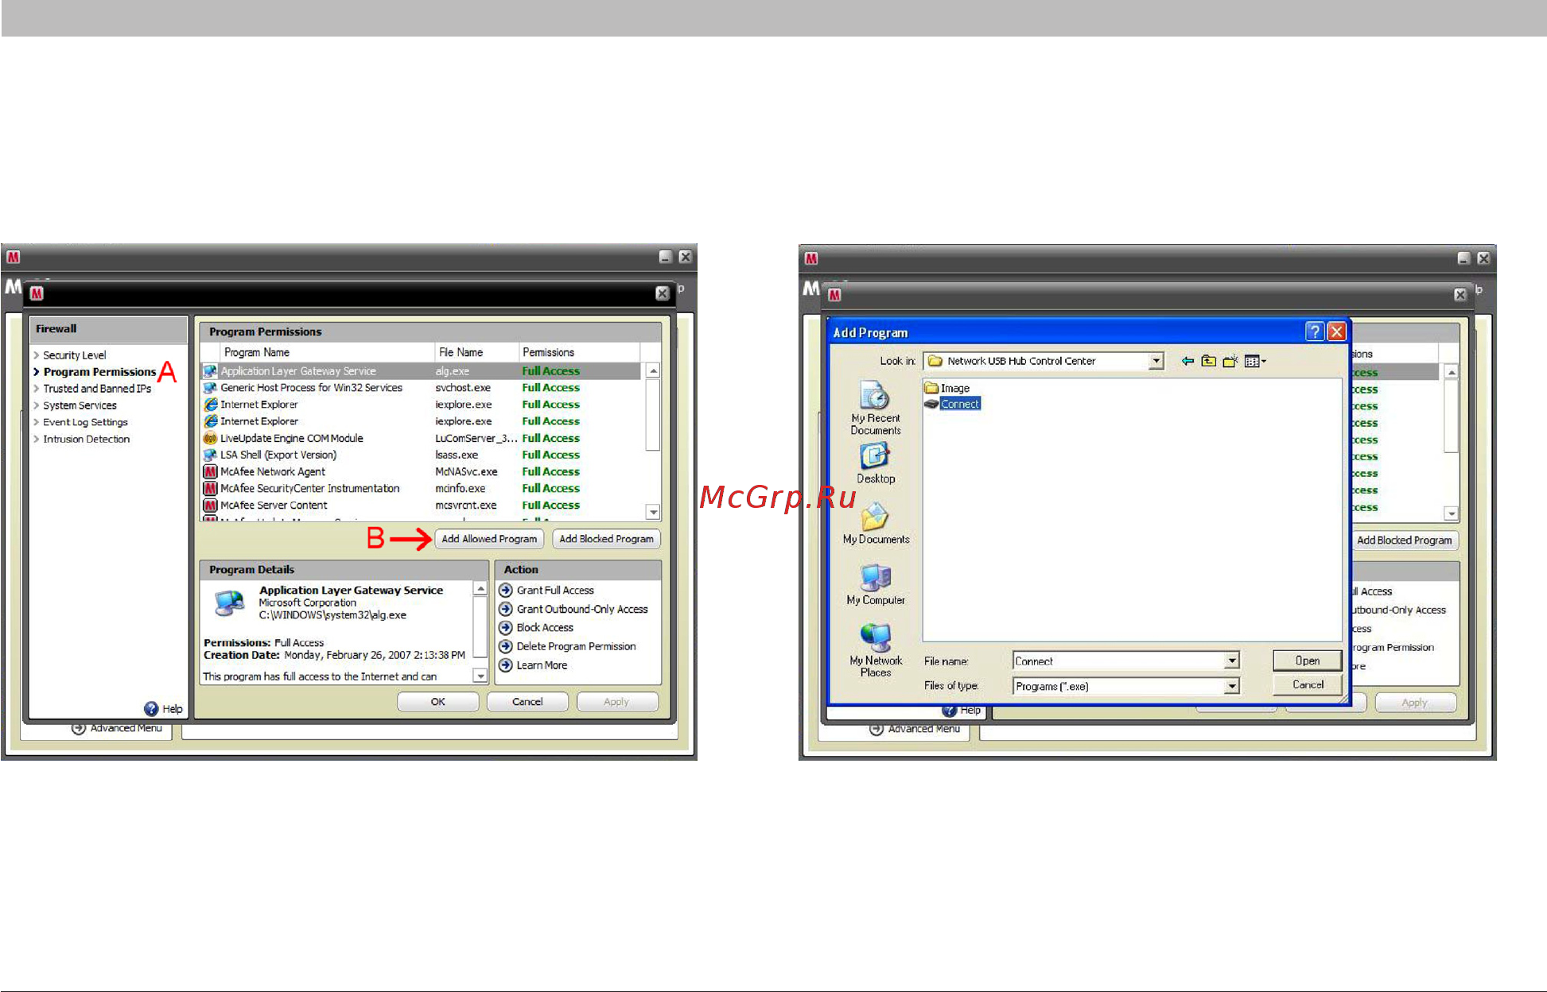
Task: Click Cancel in Add Program dialog
Action: [1307, 684]
